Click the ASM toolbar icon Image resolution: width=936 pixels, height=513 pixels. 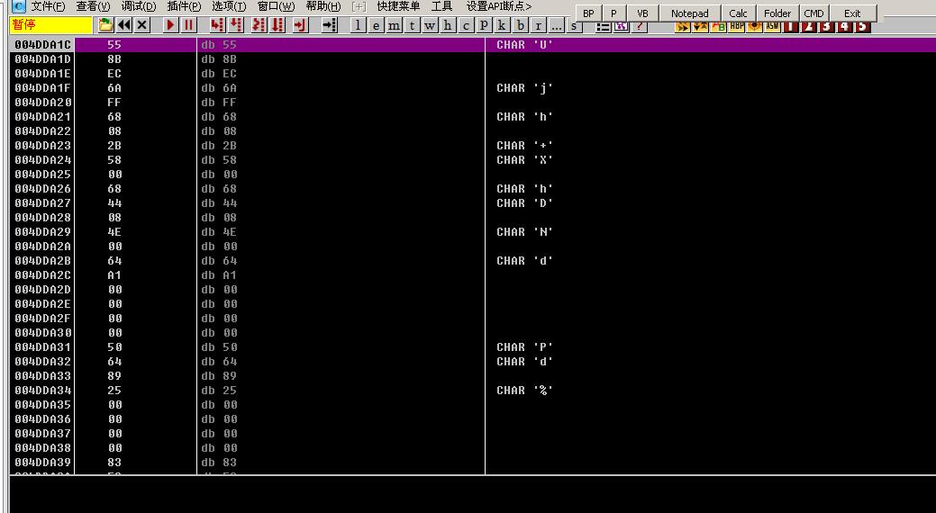(772, 27)
